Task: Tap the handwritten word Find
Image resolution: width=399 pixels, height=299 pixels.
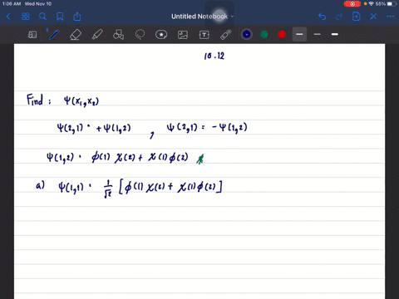Action: [35, 100]
